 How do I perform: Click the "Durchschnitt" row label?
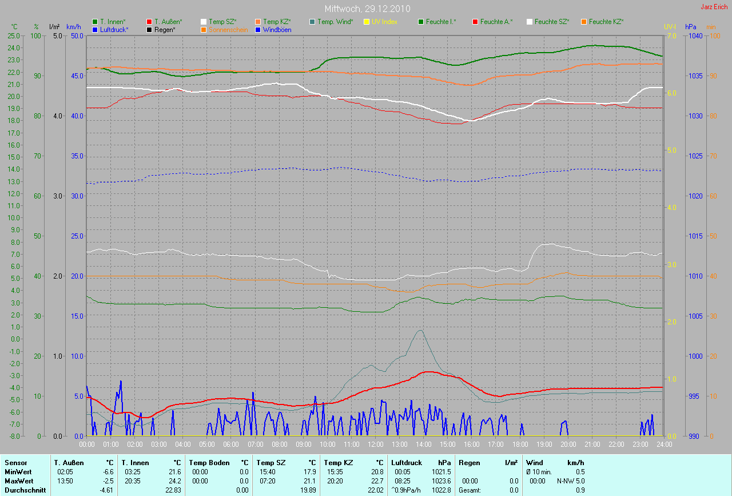(25, 490)
